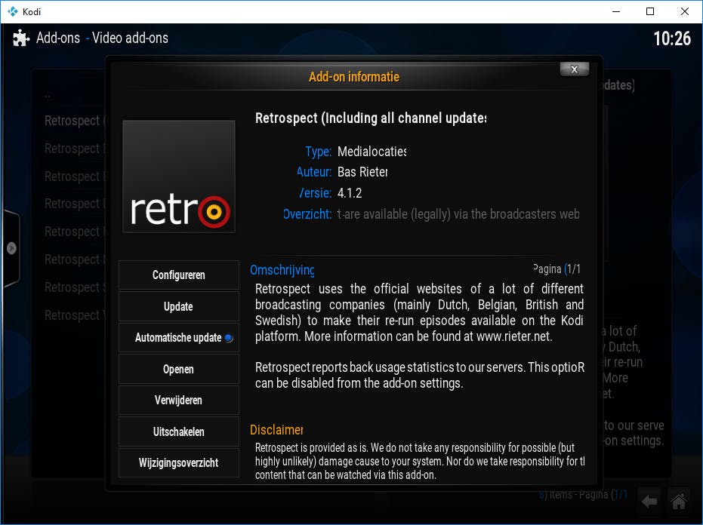The width and height of the screenshot is (703, 525).
Task: Return home with the house icon
Action: click(678, 502)
